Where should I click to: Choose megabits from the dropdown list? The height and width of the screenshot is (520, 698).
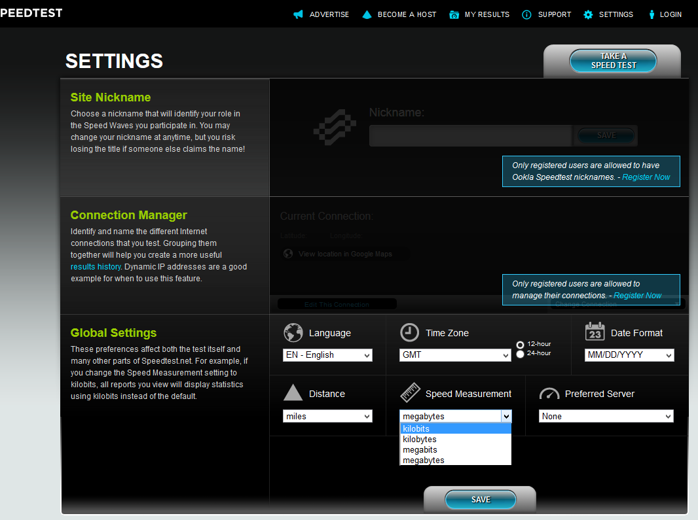point(455,450)
